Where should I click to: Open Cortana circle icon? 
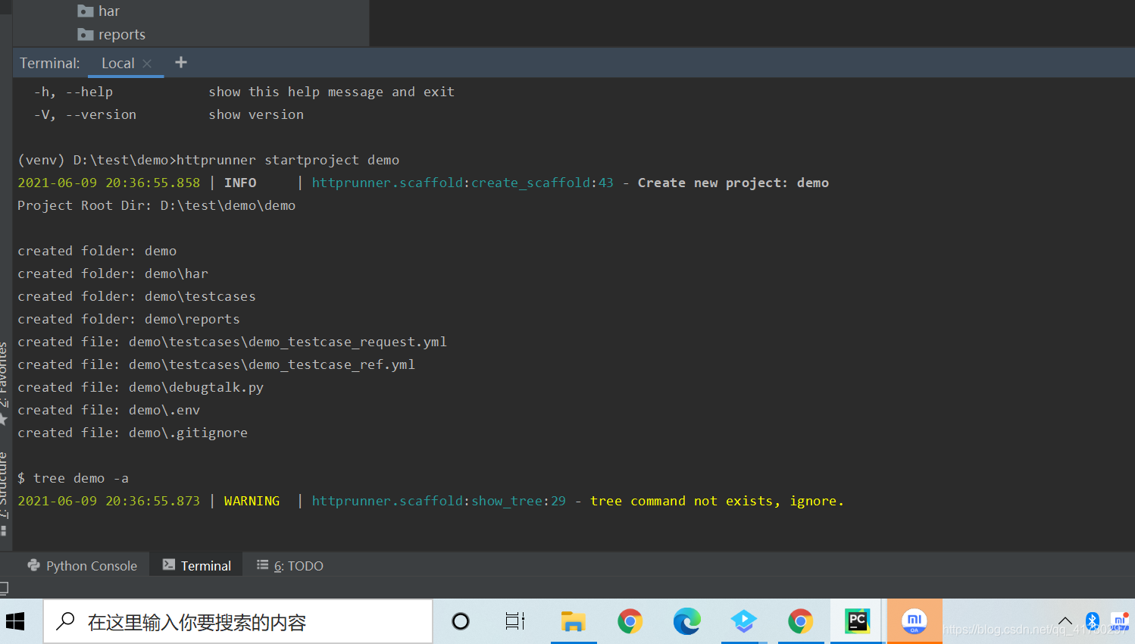[x=460, y=622]
